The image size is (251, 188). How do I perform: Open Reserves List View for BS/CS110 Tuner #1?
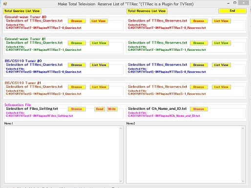pos(221,87)
